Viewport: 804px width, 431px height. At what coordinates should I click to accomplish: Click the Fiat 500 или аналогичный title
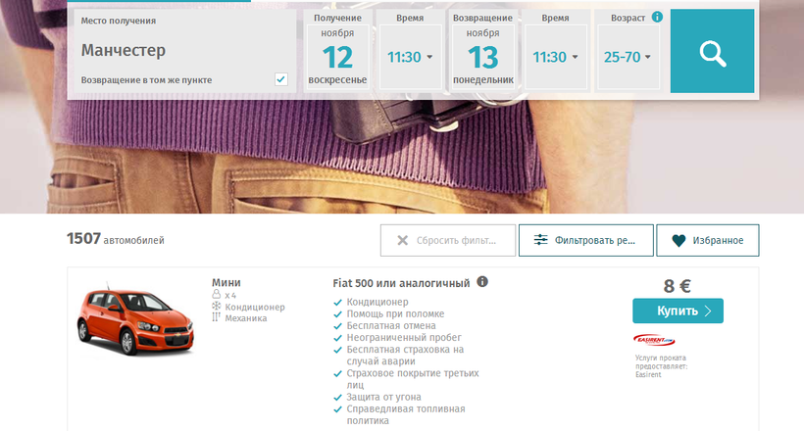tap(401, 283)
